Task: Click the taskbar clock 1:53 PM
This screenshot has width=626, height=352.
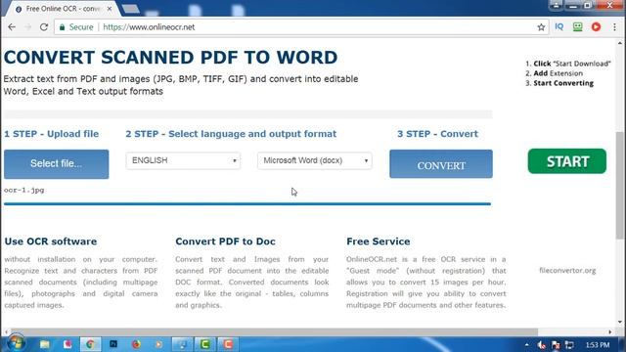Action: click(x=598, y=345)
